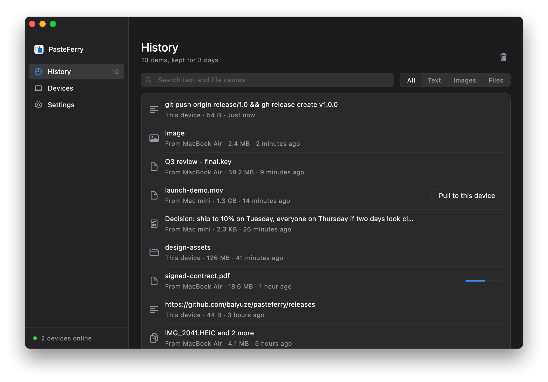Select the All filter tab
This screenshot has height=382, width=548.
point(411,80)
